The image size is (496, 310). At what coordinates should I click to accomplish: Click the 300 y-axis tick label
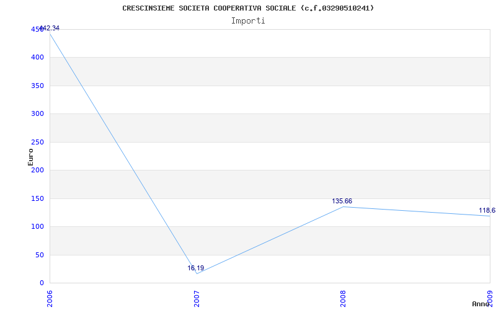[x=37, y=114]
